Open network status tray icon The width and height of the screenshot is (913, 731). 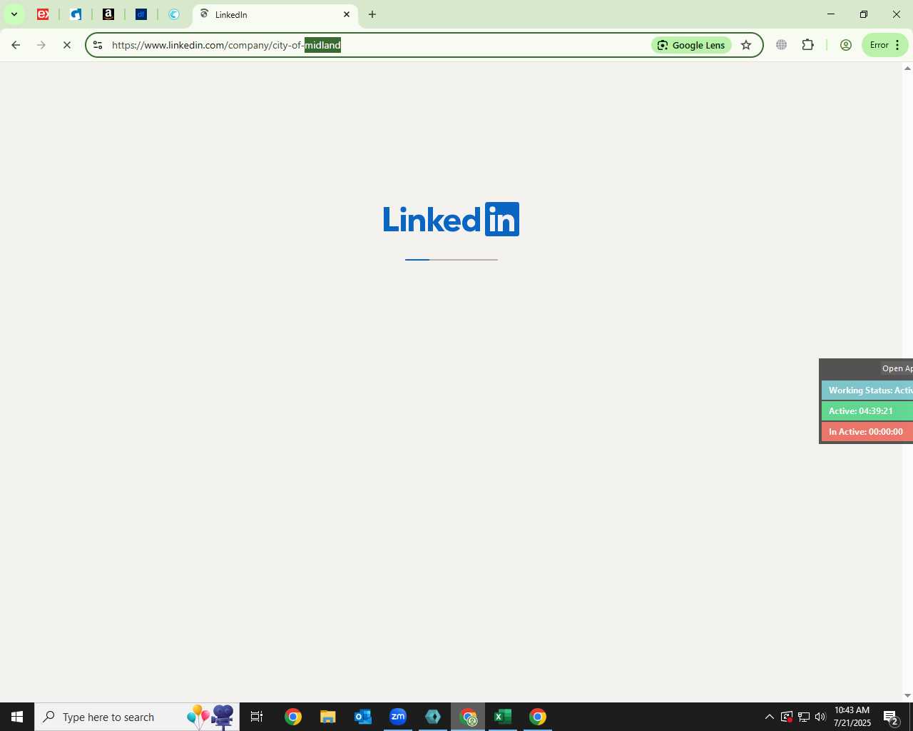pos(804,717)
